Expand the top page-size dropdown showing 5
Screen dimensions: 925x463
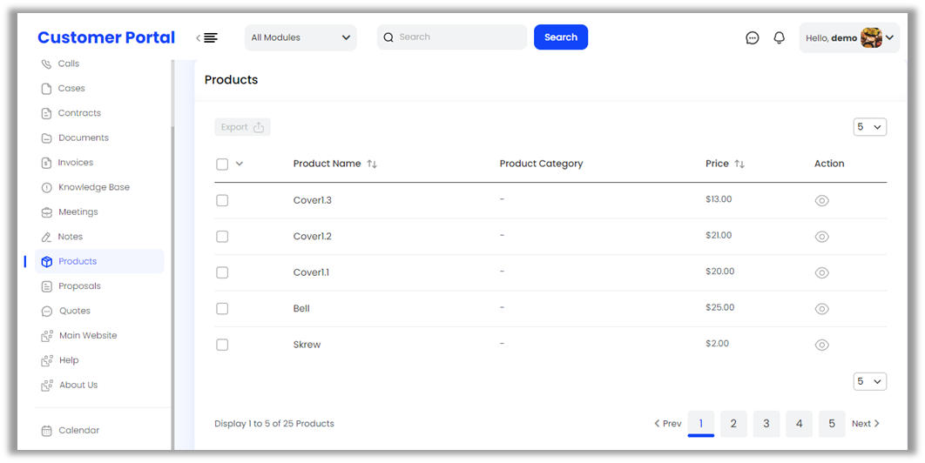click(869, 127)
